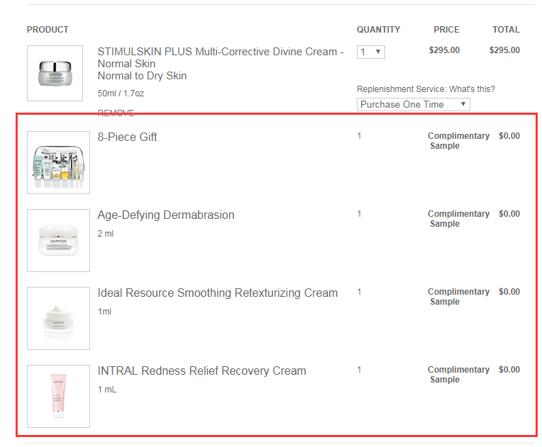Select the Ideal Resource Smoothing Retexturizing Cream title
Image resolution: width=542 pixels, height=447 pixels.
pos(217,293)
